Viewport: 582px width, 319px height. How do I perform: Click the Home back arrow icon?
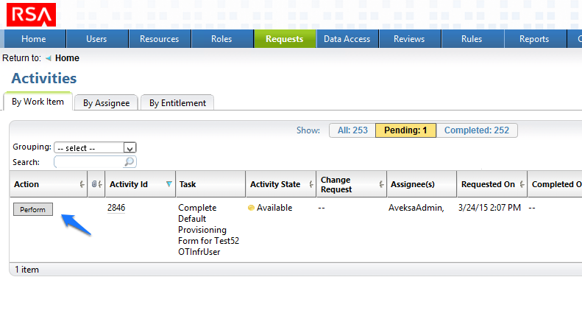coord(49,58)
